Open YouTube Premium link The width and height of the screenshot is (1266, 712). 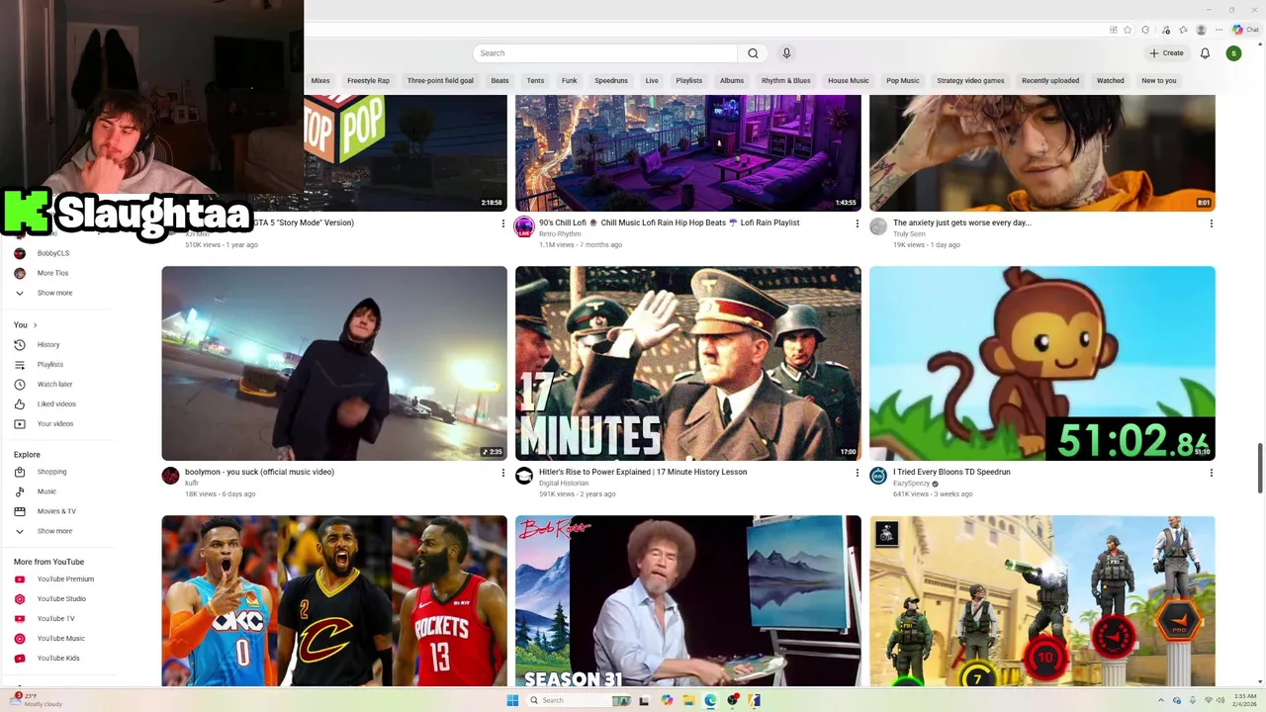tap(65, 578)
